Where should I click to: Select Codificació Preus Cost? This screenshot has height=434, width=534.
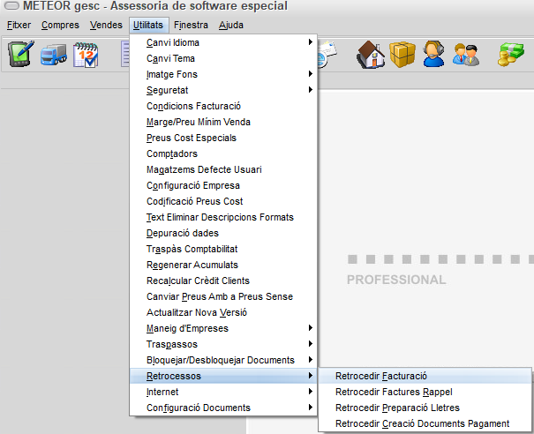tap(223, 201)
